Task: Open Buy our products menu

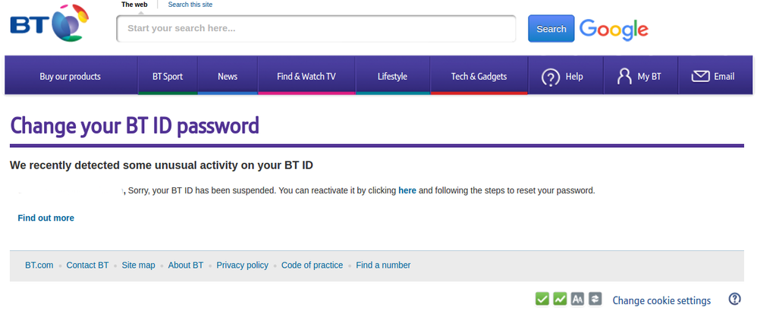Action: tap(70, 77)
